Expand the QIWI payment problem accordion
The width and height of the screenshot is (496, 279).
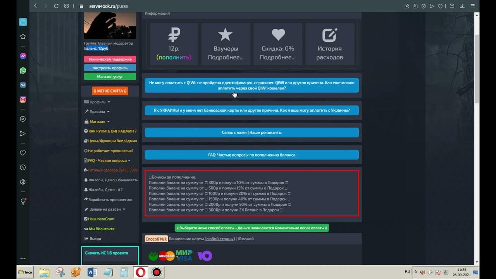click(x=252, y=85)
